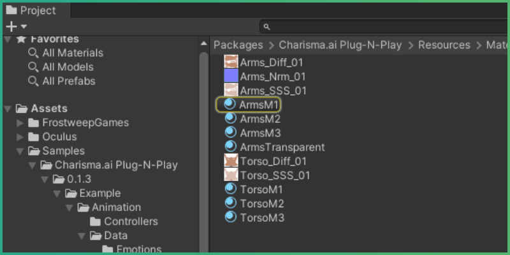The width and height of the screenshot is (510, 255).
Task: Select the ArmsM1 material icon
Action: click(x=230, y=105)
